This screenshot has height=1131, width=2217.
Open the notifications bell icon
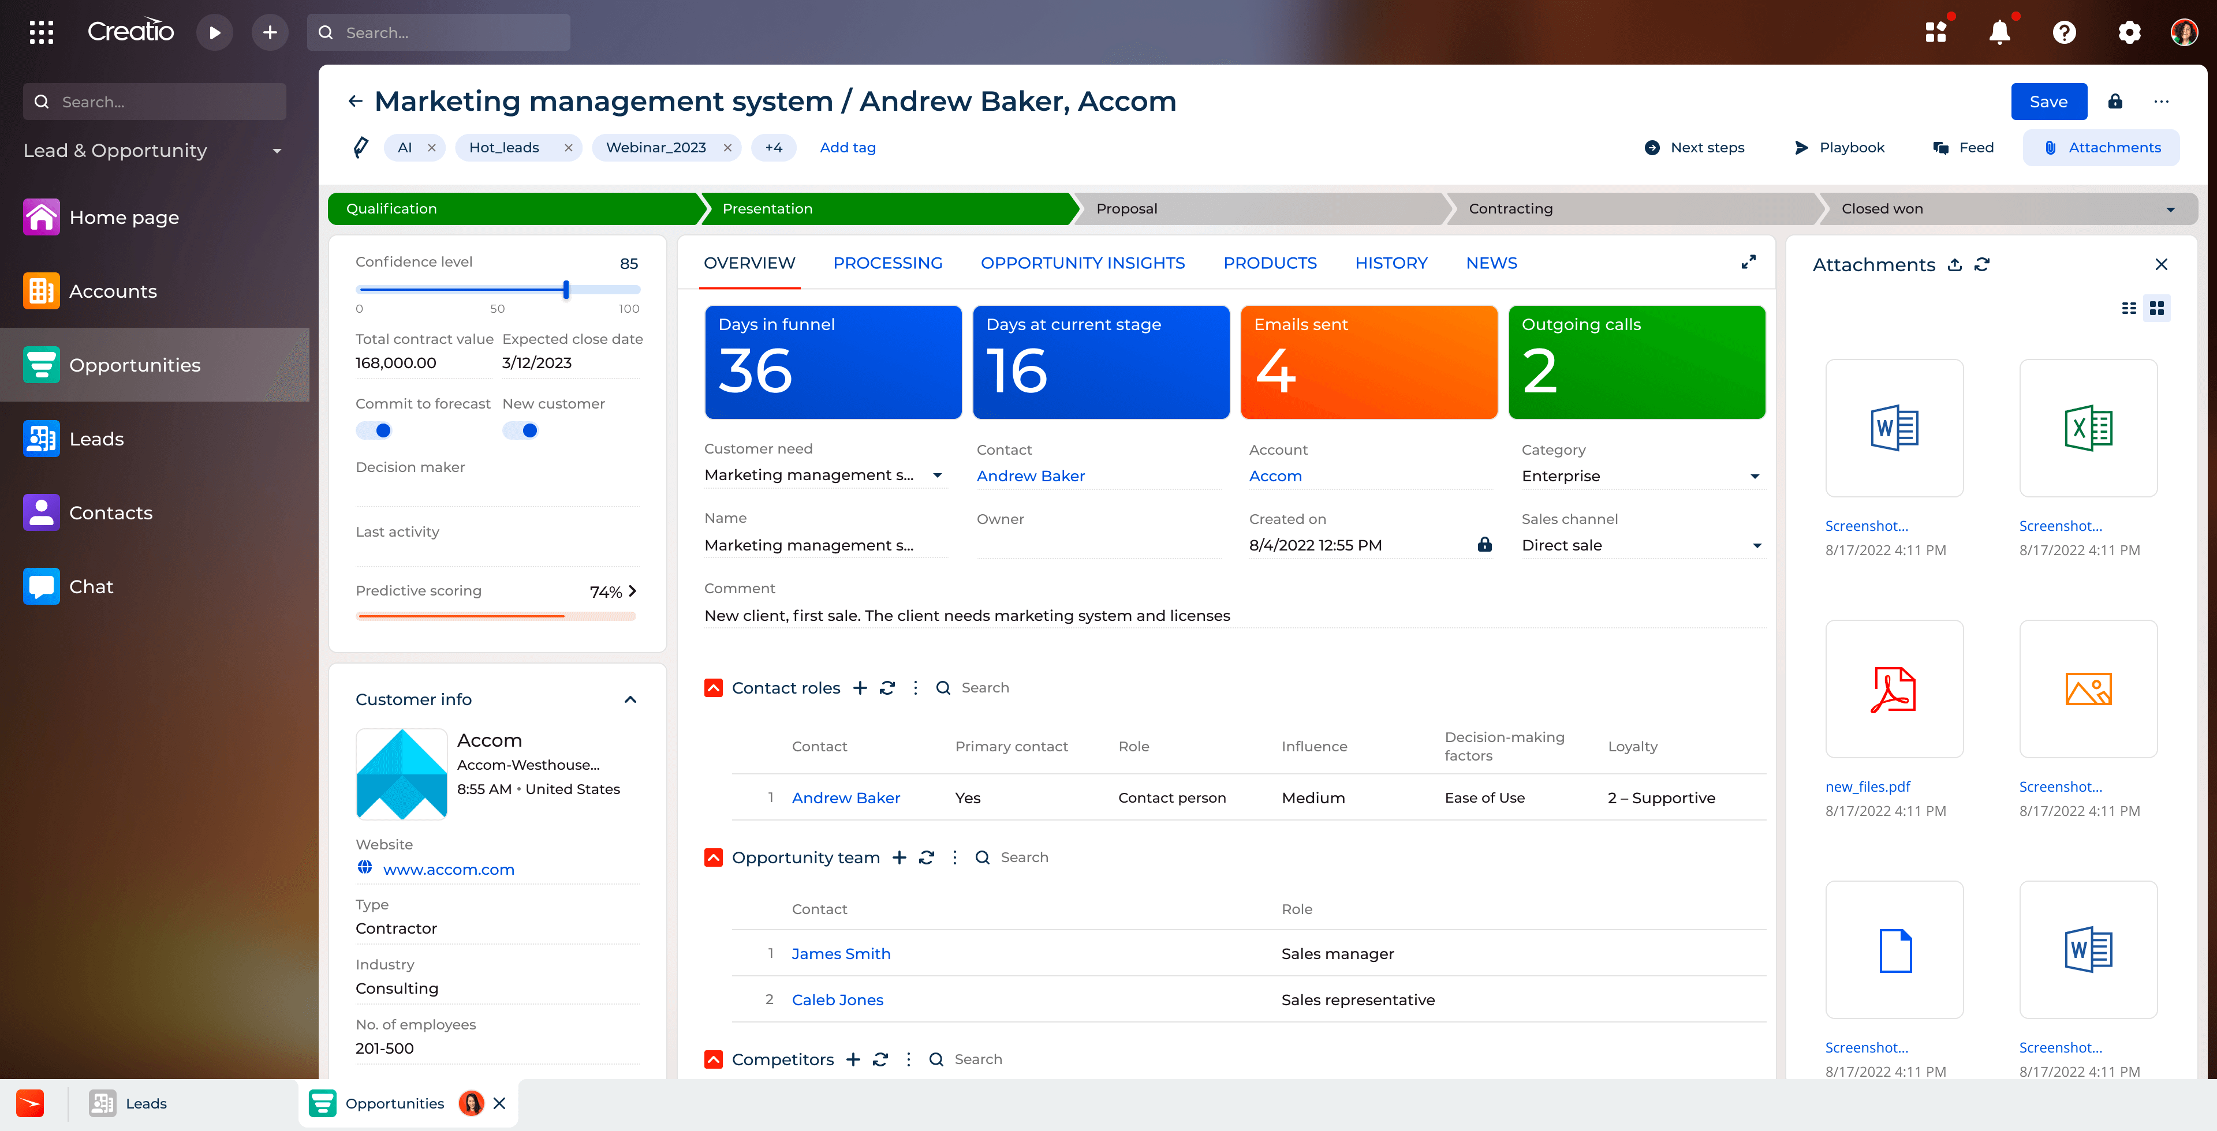click(1999, 33)
